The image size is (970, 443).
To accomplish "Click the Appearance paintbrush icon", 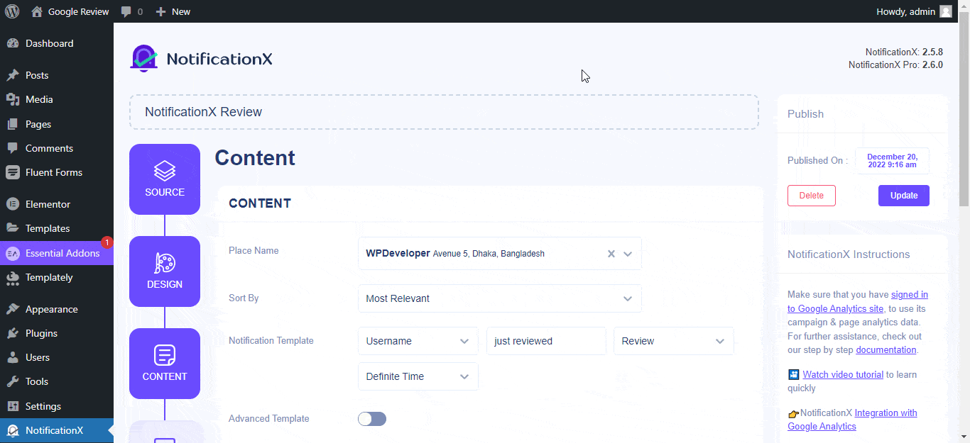I will coord(13,309).
